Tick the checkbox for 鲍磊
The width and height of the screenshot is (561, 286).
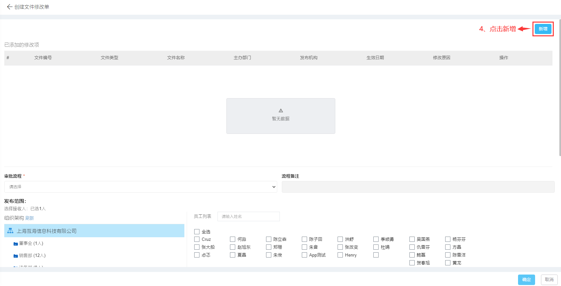tap(412, 255)
